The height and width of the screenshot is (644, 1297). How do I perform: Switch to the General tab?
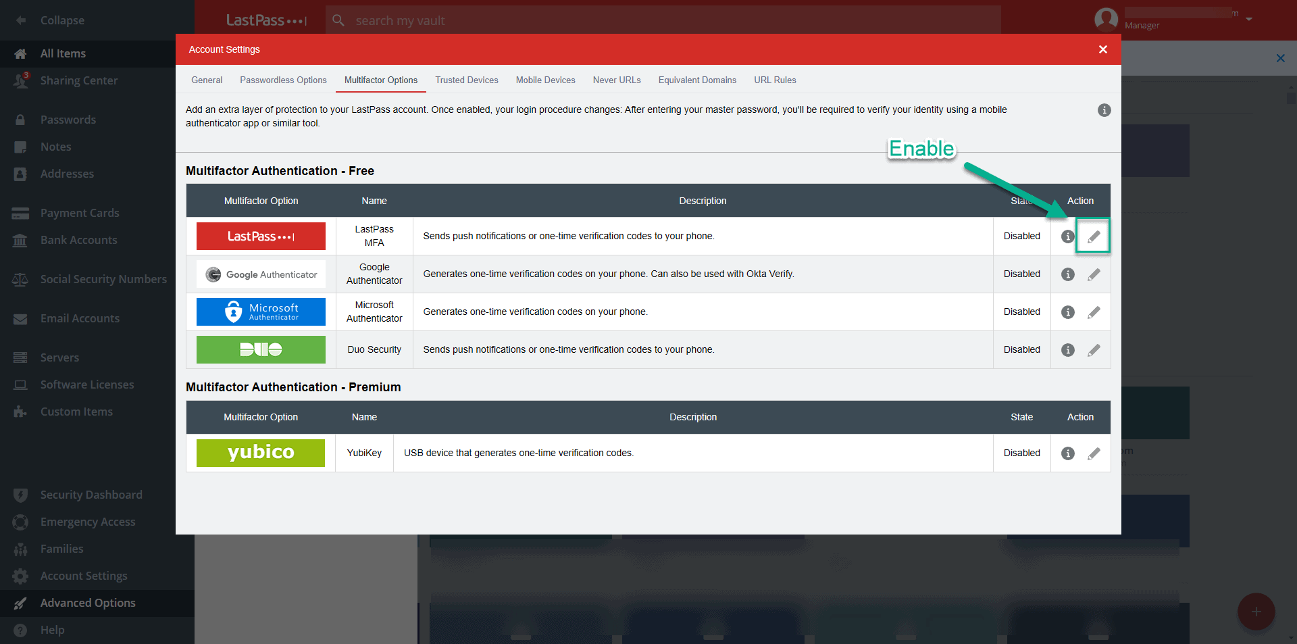207,80
